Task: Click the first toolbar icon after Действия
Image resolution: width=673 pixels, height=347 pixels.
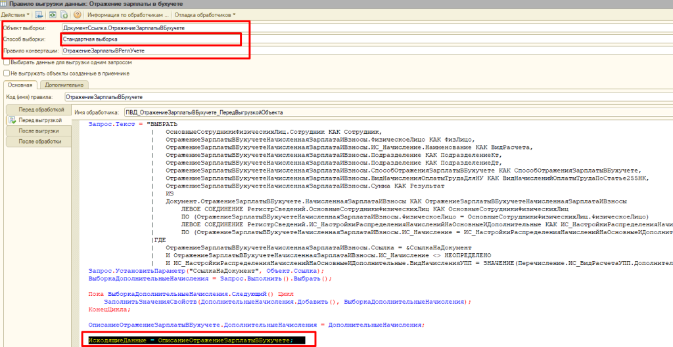Action: click(40, 14)
